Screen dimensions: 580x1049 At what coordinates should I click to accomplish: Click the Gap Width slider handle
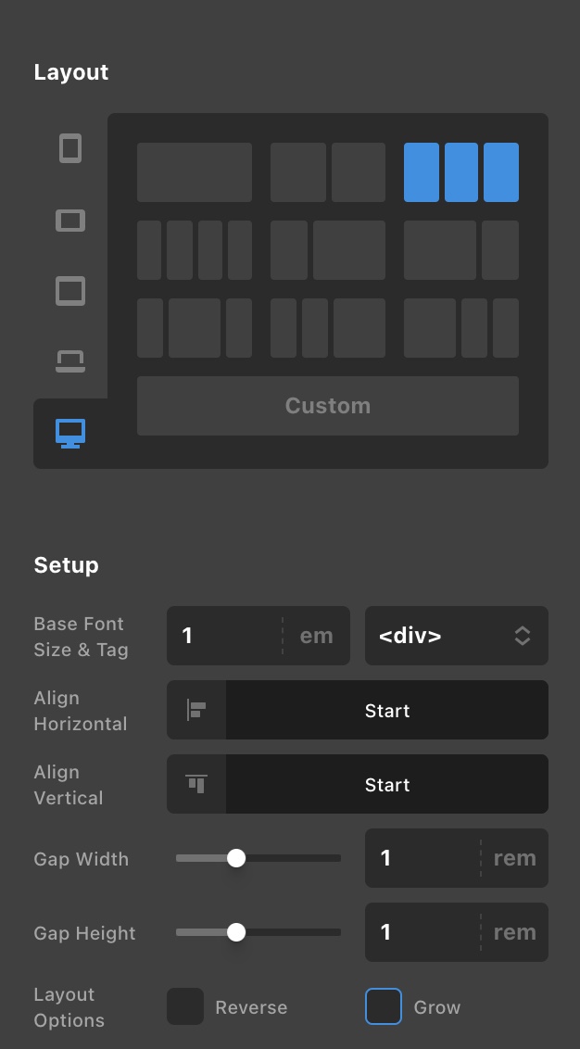(x=236, y=858)
